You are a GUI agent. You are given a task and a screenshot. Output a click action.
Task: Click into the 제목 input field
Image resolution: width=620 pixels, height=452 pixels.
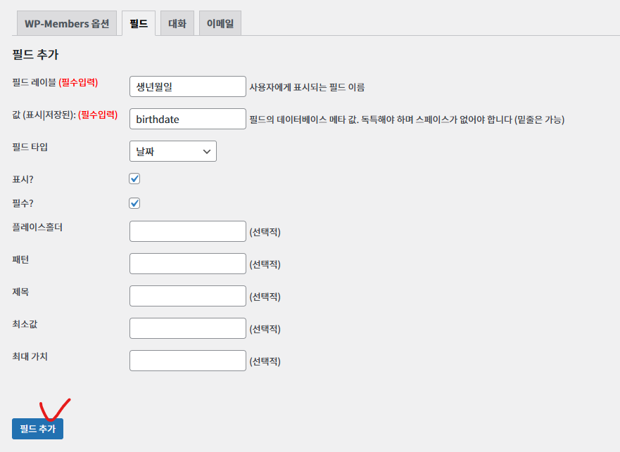coord(188,297)
